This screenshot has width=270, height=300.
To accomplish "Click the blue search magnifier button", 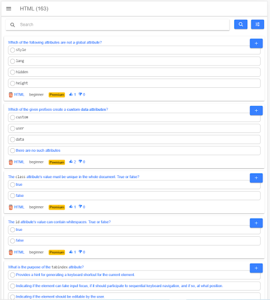I will 241,25.
